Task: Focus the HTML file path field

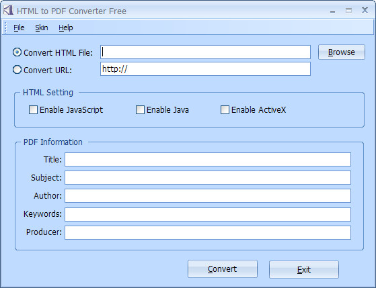Action: [205, 52]
